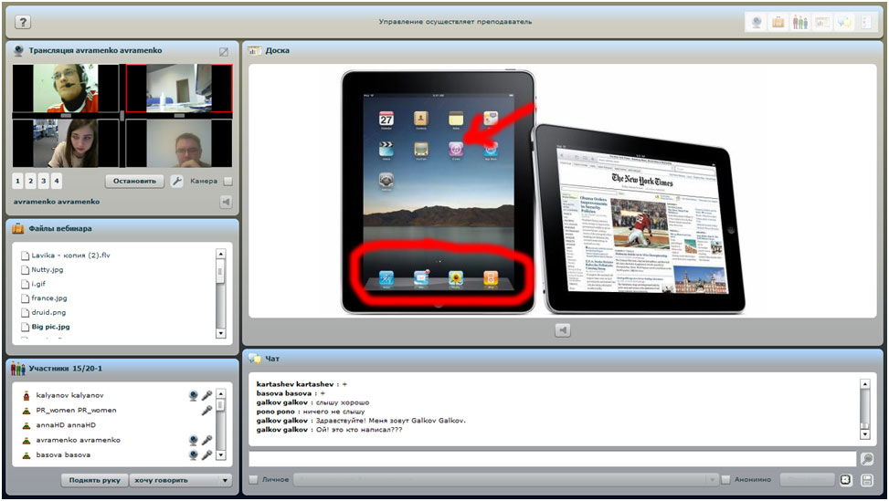Screen dimensions: 889x501
Task: Open camera settings with the wrench icon
Action: 177,182
